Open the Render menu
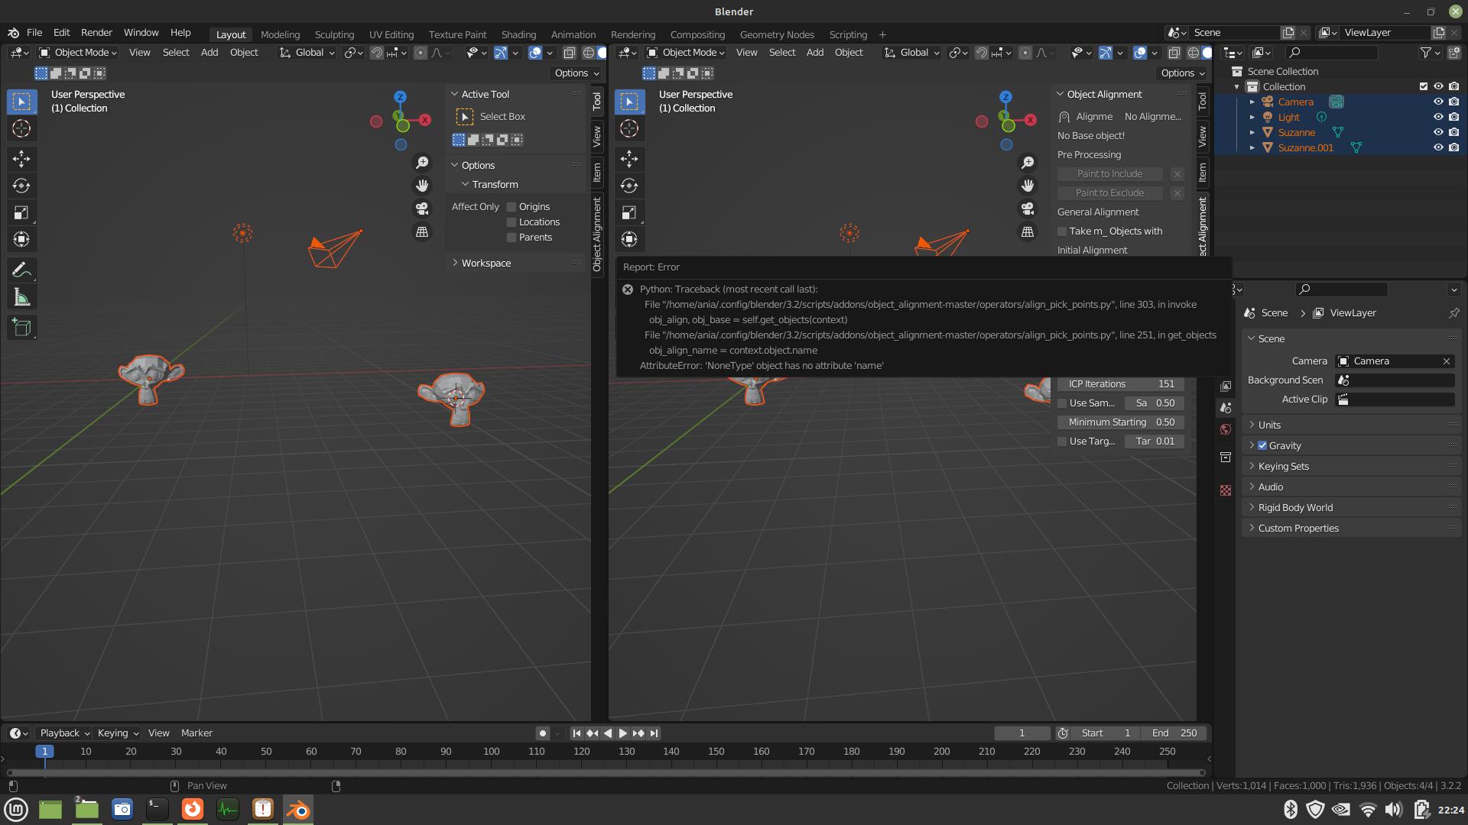1468x825 pixels. coord(96,33)
